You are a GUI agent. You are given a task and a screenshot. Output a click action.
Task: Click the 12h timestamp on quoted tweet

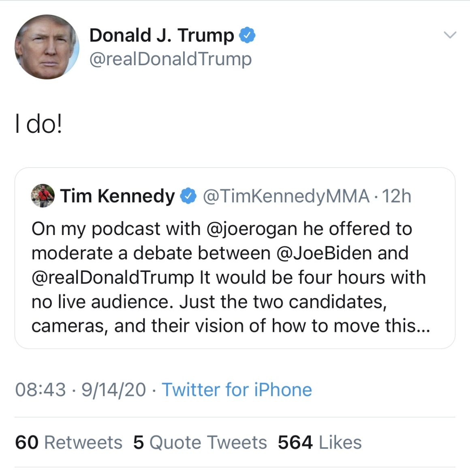[x=396, y=196]
